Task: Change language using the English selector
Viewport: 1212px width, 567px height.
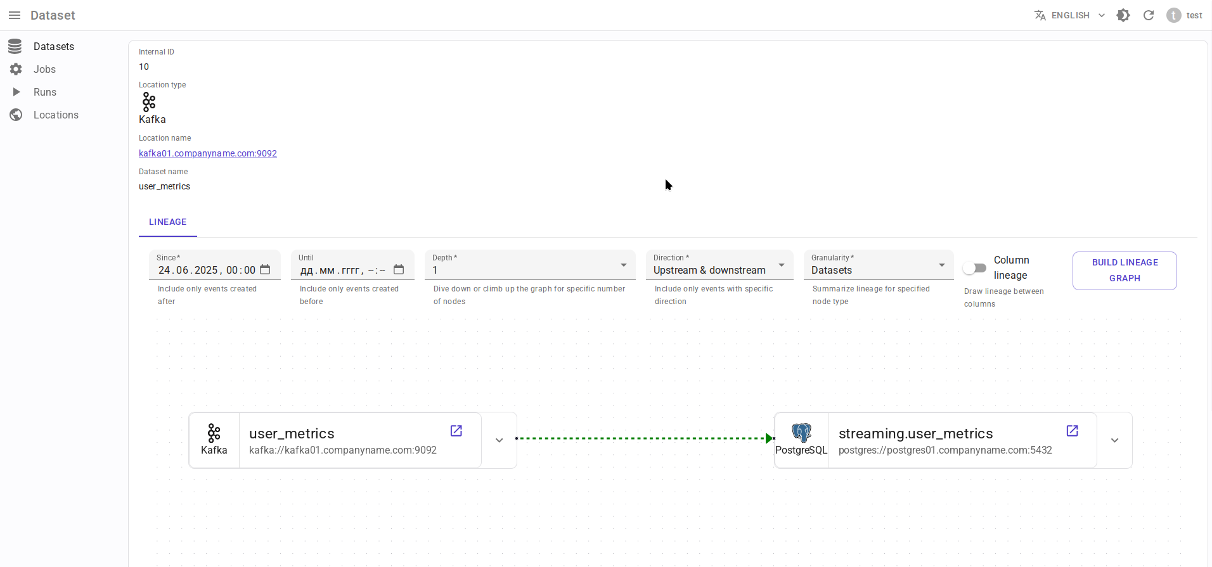Action: pyautogui.click(x=1070, y=15)
